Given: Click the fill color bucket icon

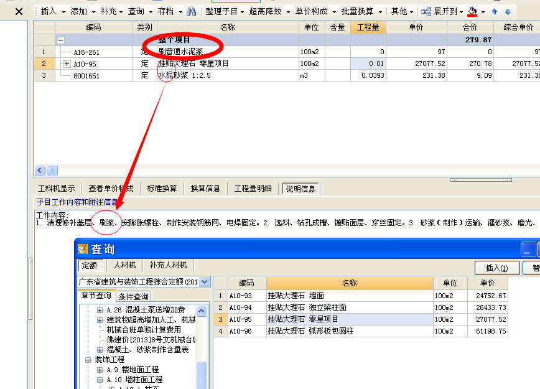Looking at the screenshot, I should [x=472, y=12].
